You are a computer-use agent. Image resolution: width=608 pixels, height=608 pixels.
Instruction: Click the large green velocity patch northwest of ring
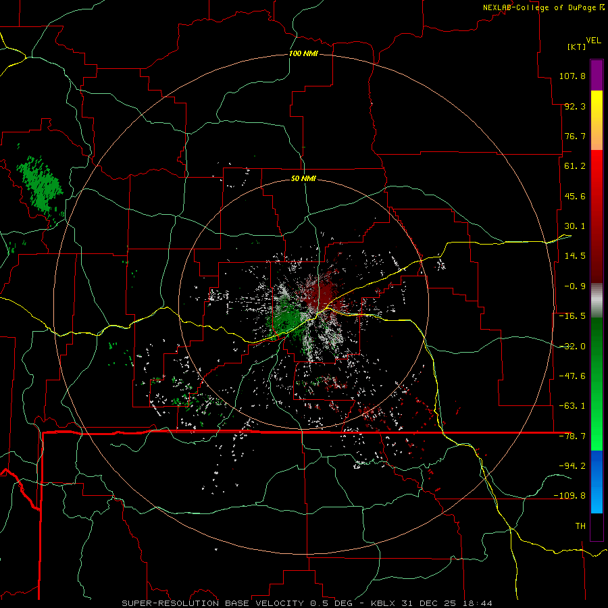(40, 184)
